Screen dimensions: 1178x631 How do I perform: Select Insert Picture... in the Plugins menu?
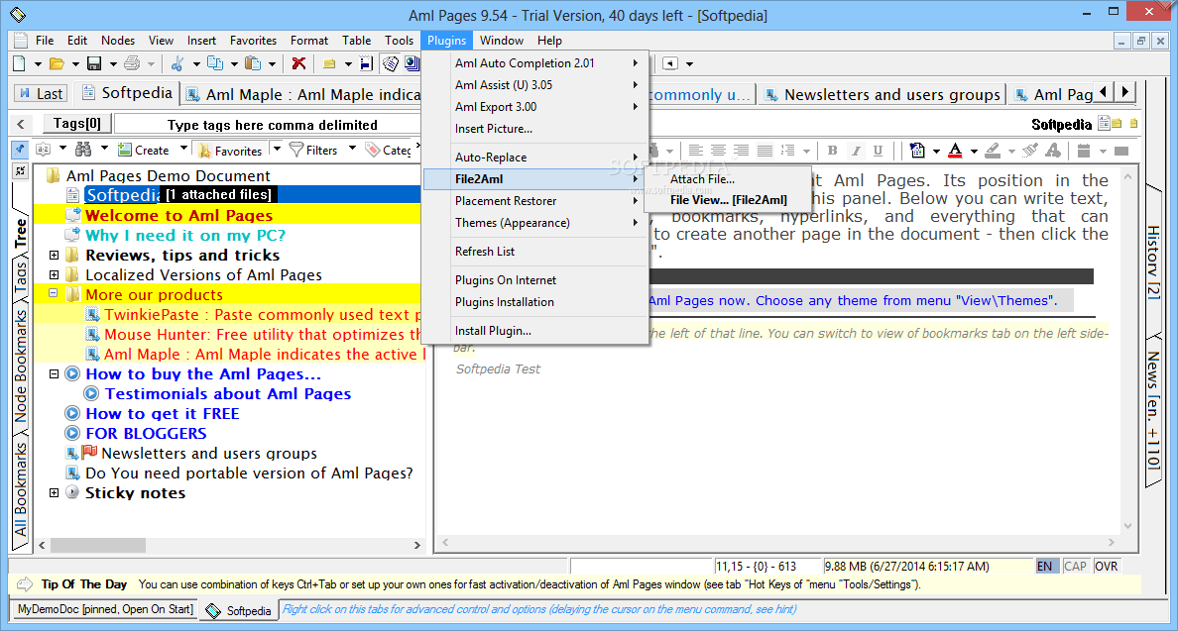pos(536,129)
